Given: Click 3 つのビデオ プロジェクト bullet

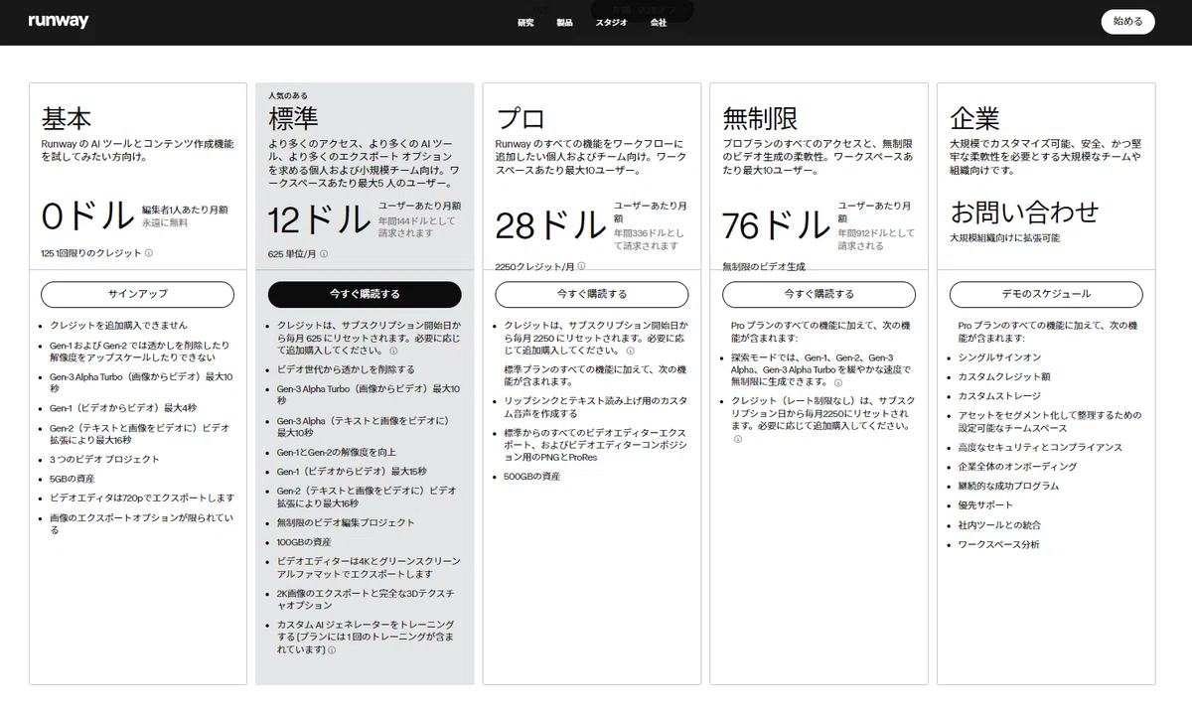Looking at the screenshot, I should [104, 459].
